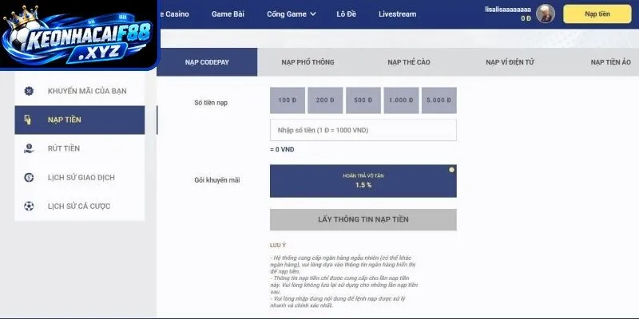Screen dimensions: 639x319
Task: Click the hand-with-money icon beside Nạp Tiền
Action: pos(28,120)
